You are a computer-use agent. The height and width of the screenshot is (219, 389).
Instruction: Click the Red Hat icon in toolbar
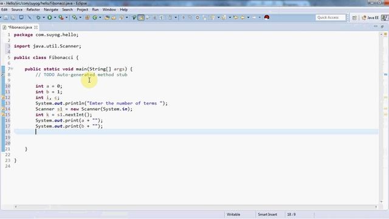pyautogui.click(x=267, y=18)
